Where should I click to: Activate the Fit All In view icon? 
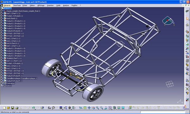click(85, 108)
